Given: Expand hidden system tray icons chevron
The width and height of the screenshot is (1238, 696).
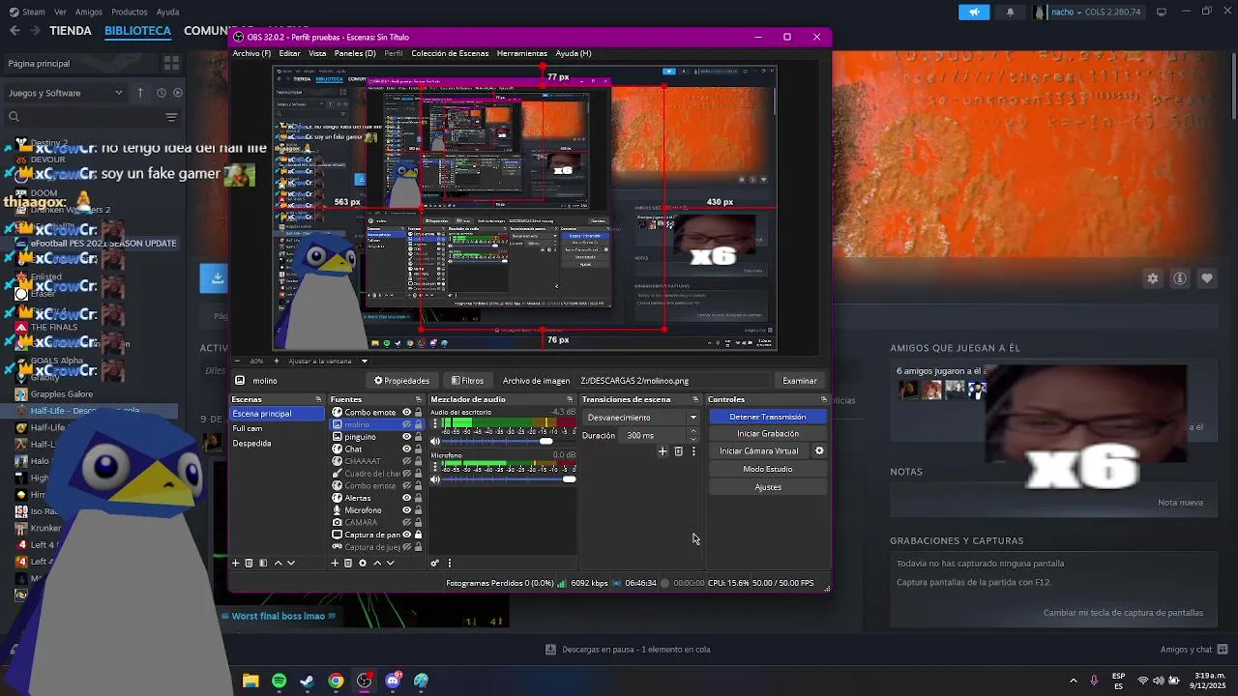Looking at the screenshot, I should (x=1073, y=681).
